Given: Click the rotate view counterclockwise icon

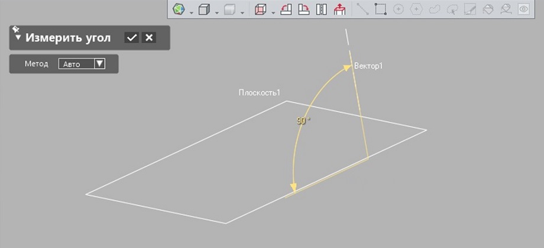Looking at the screenshot, I should pos(286,9).
